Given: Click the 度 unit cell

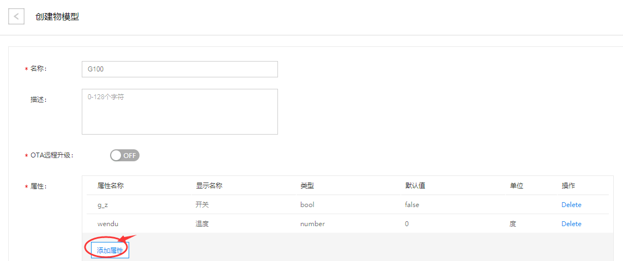Looking at the screenshot, I should pos(512,224).
